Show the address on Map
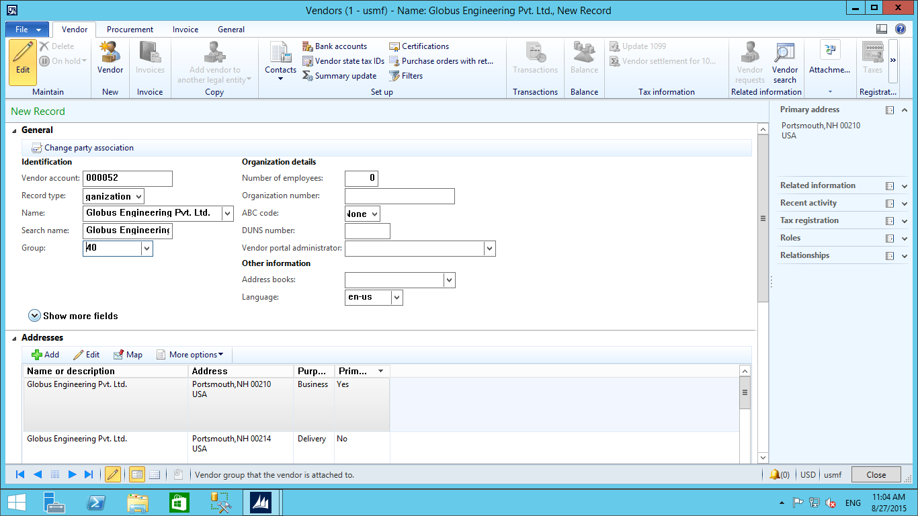This screenshot has height=516, width=918. click(128, 355)
